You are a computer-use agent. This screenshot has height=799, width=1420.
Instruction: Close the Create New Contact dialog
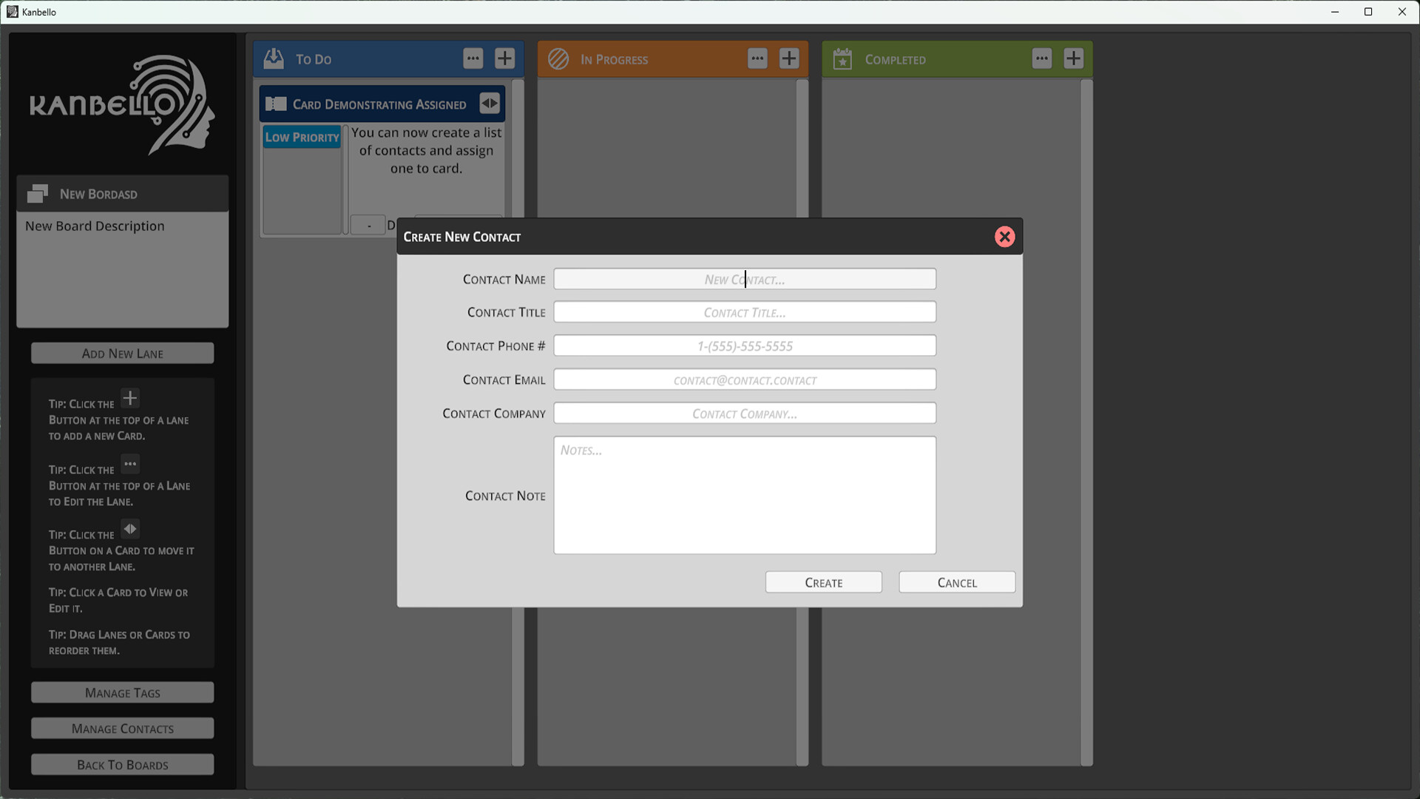pyautogui.click(x=1004, y=237)
